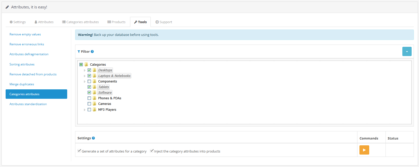Select the Components tree label
This screenshot has height=167, width=419.
[x=108, y=81]
